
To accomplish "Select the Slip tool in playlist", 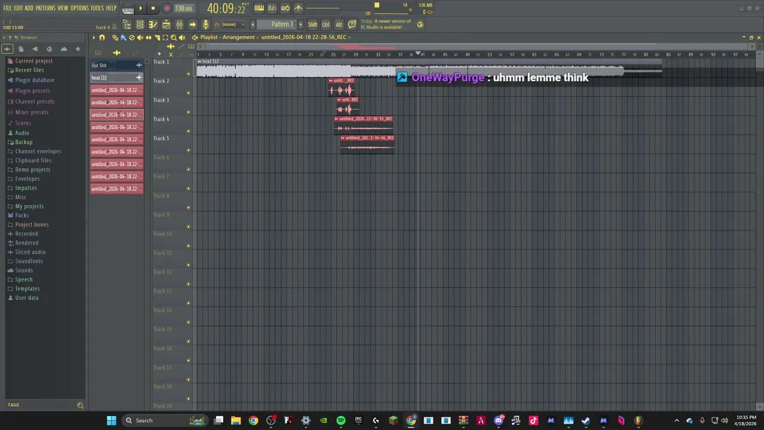I will tap(149, 38).
